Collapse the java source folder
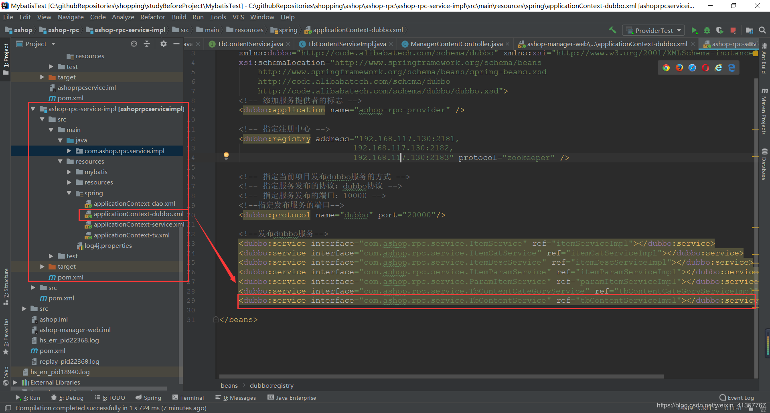 pyautogui.click(x=60, y=140)
